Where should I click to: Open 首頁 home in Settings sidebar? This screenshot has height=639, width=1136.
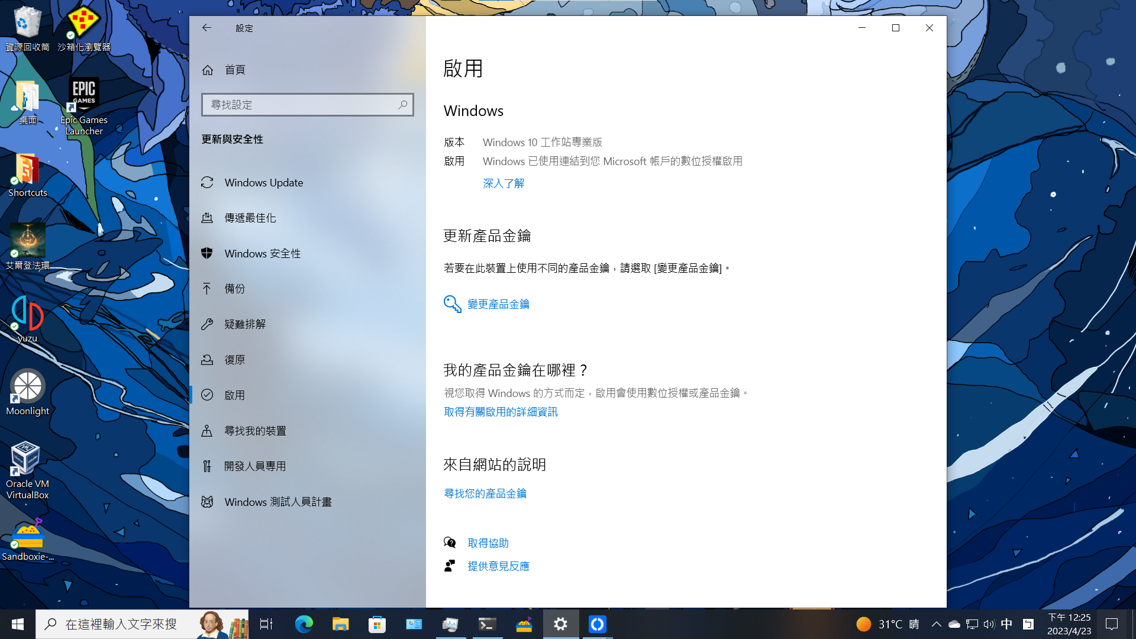pyautogui.click(x=307, y=70)
